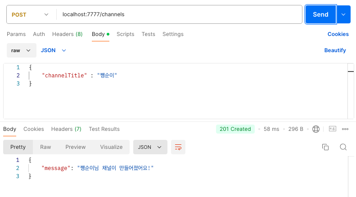
Task: Open the Send options dropdown arrow
Action: point(343,14)
